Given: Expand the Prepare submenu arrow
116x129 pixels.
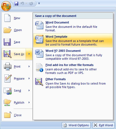Looking at the screenshot, I should click(29, 79).
